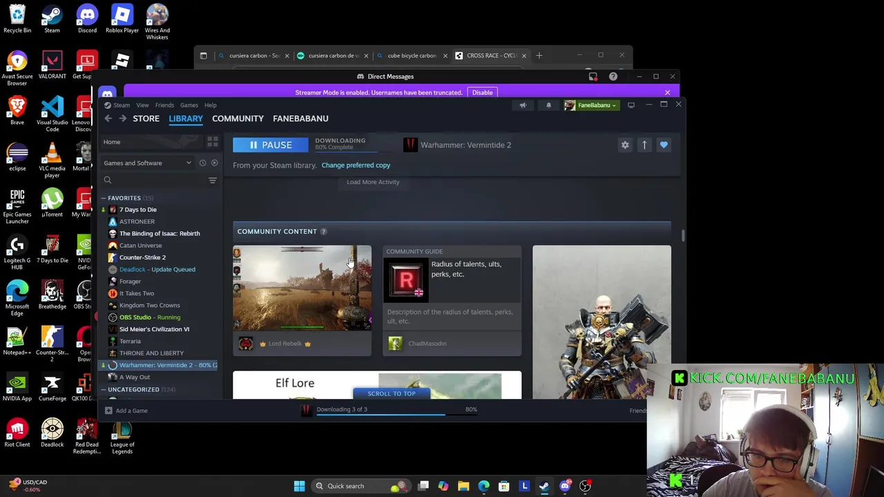Click the SCROLL TO TOP button

[392, 393]
